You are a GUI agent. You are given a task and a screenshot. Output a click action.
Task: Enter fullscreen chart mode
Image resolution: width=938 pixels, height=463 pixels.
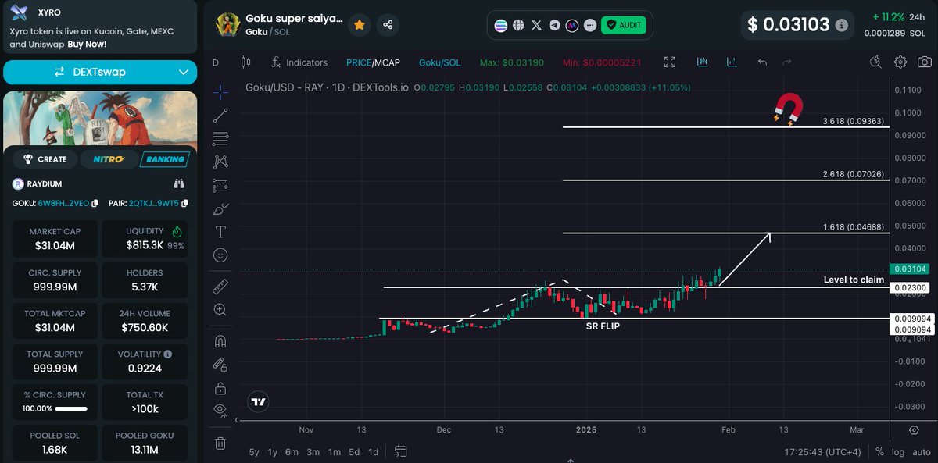(670, 62)
